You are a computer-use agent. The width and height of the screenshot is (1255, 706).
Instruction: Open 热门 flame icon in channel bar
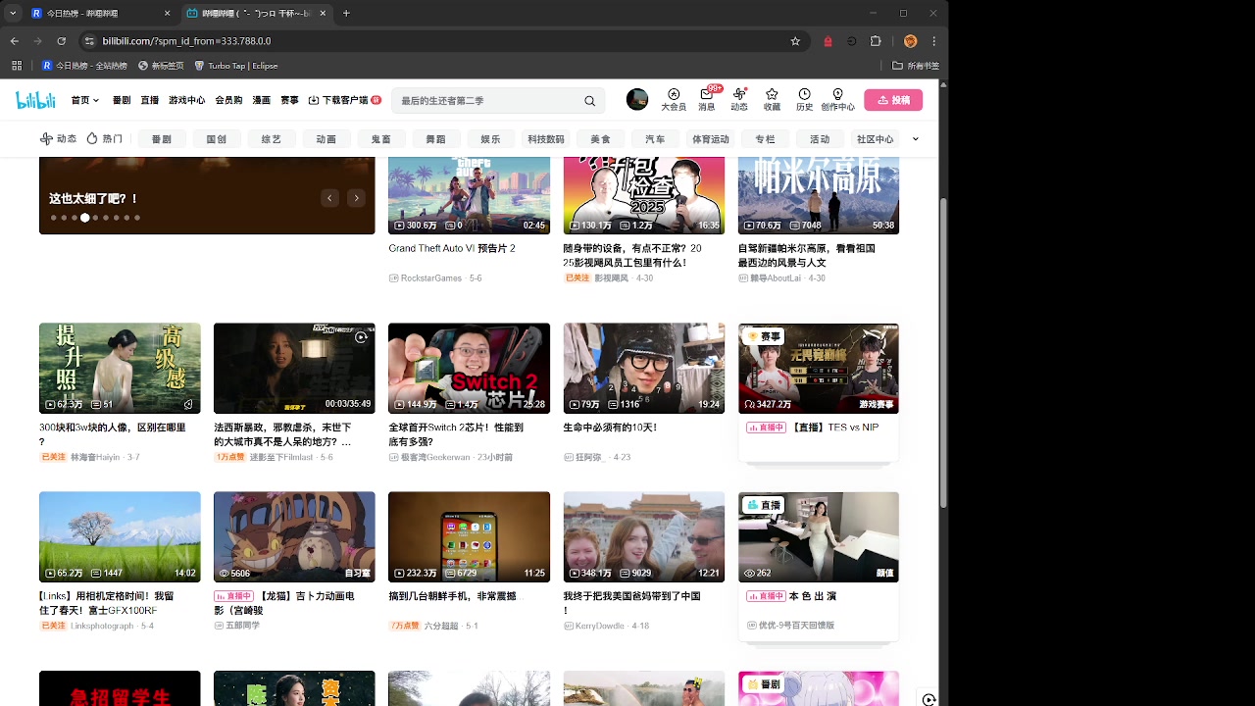tap(104, 139)
